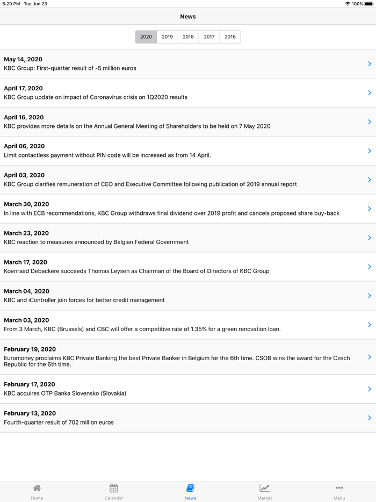This screenshot has width=376, height=502.
Task: Expand the May 14, 2020 chevron
Action: tap(370, 64)
